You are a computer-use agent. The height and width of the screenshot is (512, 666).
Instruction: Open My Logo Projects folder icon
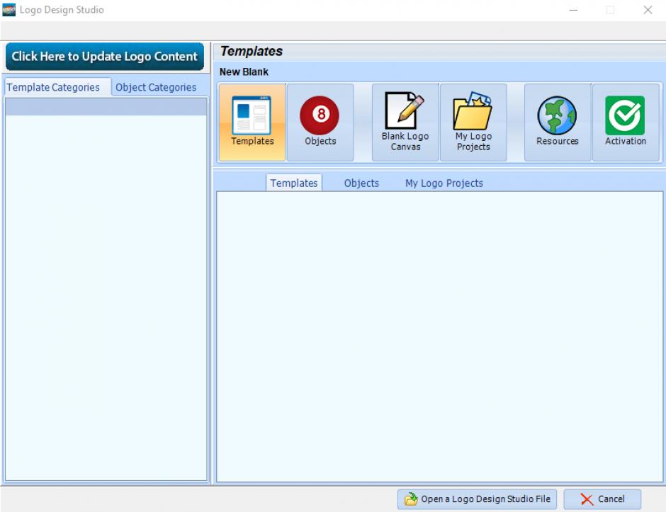coord(473,123)
